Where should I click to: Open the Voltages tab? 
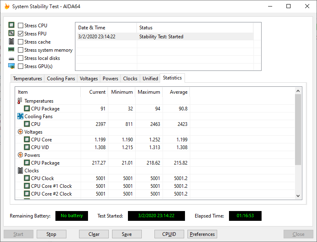[89, 79]
